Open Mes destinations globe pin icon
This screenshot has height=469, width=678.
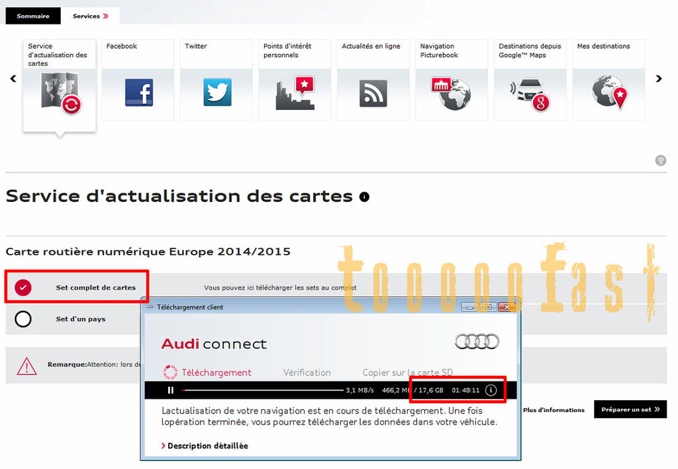(609, 93)
